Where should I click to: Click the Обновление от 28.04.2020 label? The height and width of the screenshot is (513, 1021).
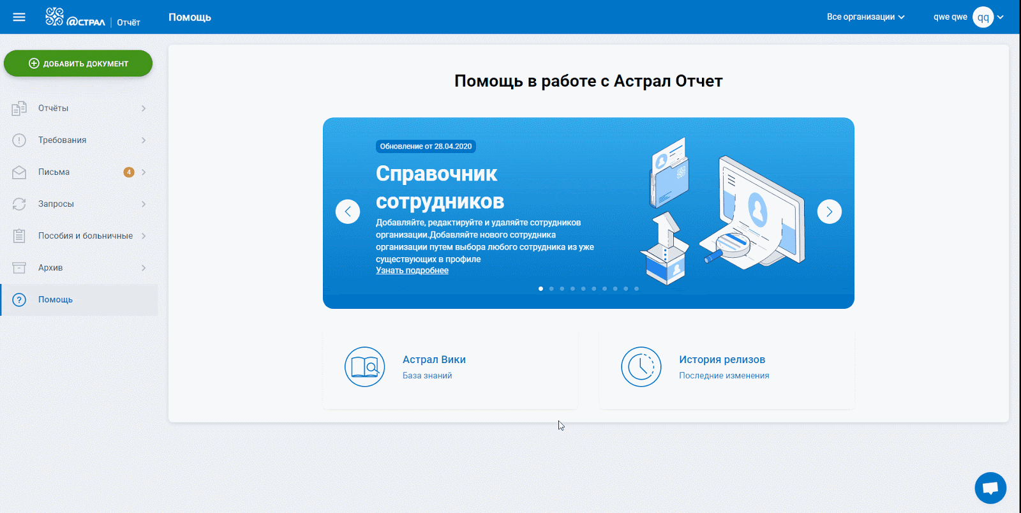point(426,147)
